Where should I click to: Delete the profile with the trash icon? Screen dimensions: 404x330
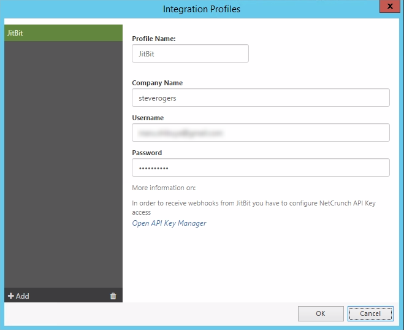[113, 296]
